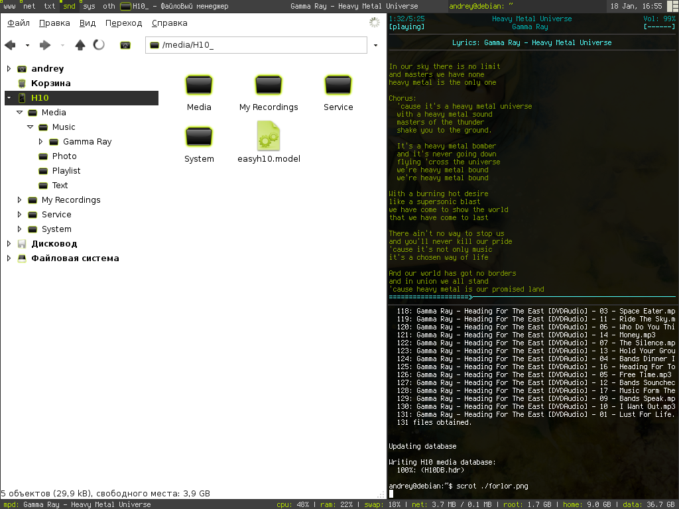
Task: Switch to txt workspace tag
Action: pos(50,6)
